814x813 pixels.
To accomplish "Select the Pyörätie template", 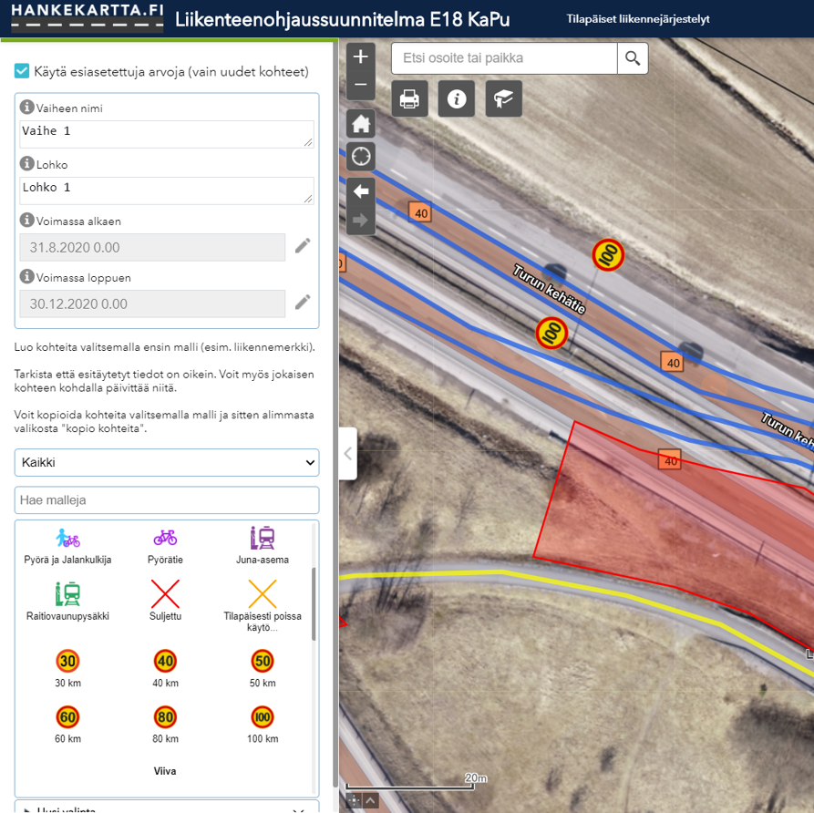I will click(165, 546).
